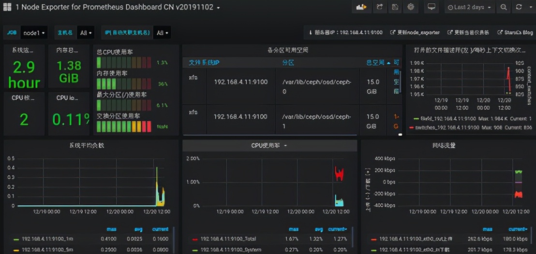Sort CPU legend by current column
Image resolution: width=536 pixels, height=254 pixels.
pos(337,229)
